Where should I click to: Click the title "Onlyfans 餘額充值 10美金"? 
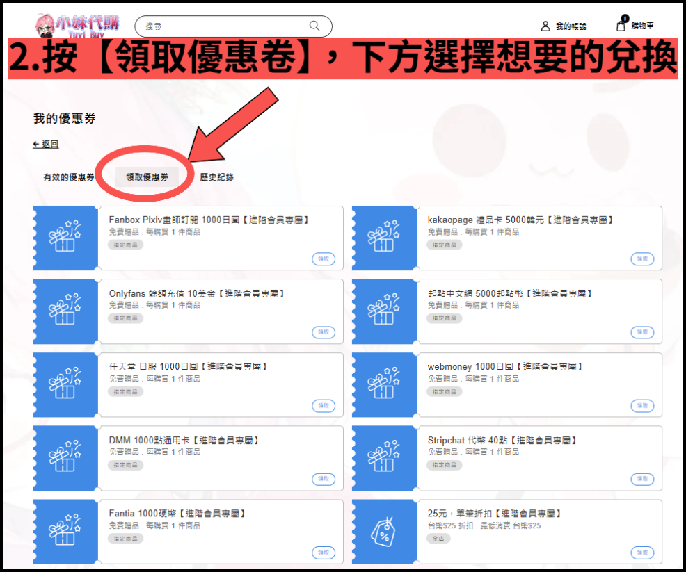pos(162,294)
